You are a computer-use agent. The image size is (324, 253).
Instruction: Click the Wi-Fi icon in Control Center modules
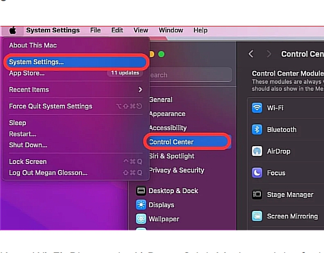257,108
